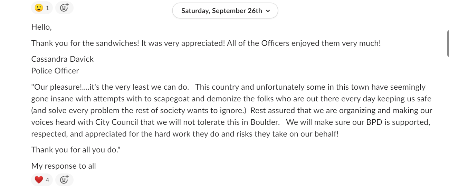
Task: Click the "My response to all" text
Action: (x=64, y=166)
